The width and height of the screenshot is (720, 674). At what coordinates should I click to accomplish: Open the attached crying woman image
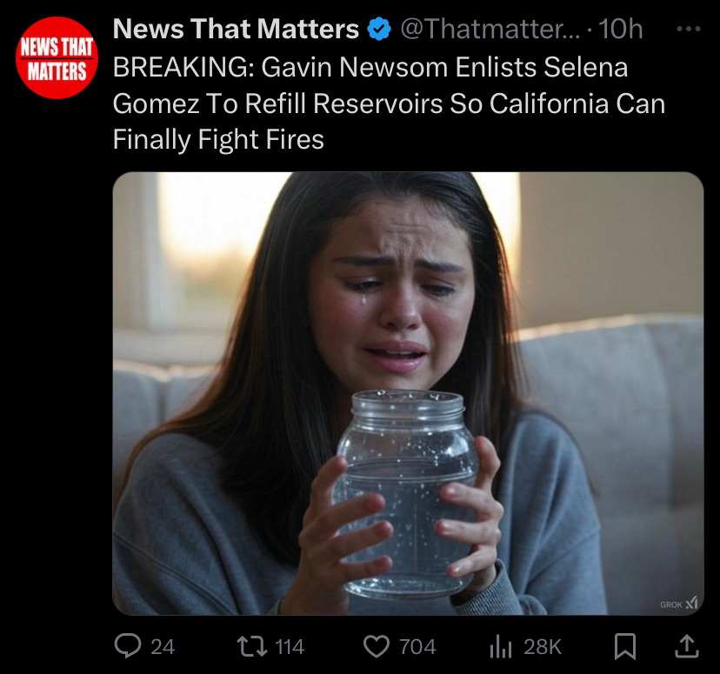tap(408, 393)
